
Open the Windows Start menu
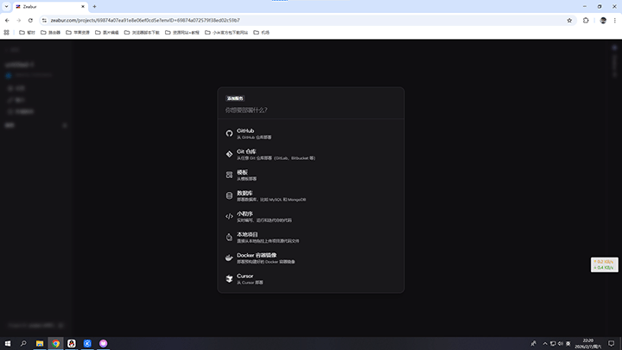pos(8,343)
